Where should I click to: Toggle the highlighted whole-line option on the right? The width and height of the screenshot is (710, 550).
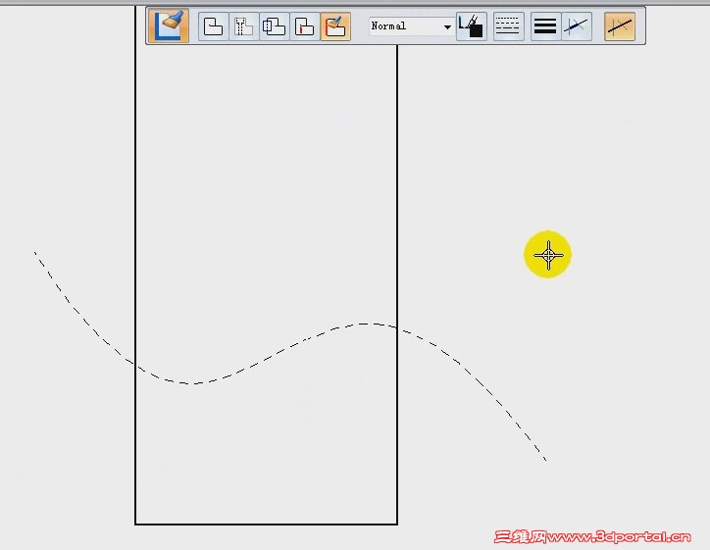pyautogui.click(x=620, y=26)
